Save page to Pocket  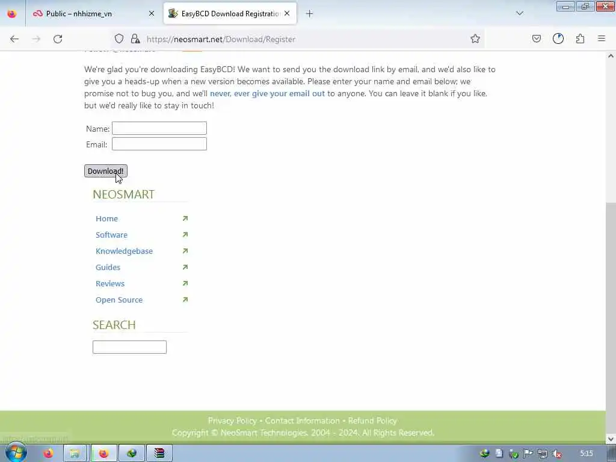point(536,38)
